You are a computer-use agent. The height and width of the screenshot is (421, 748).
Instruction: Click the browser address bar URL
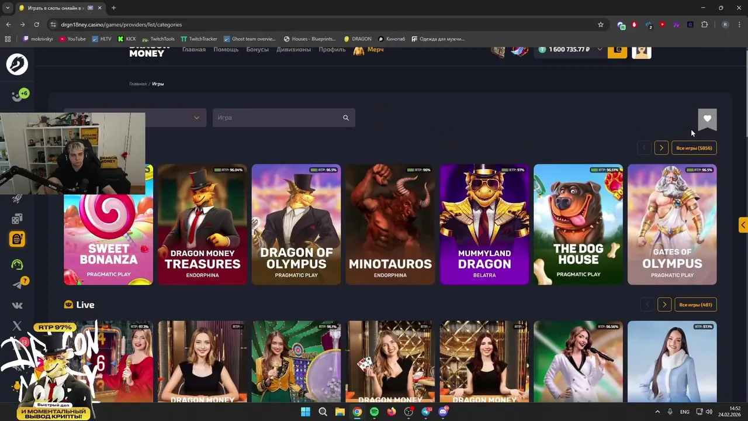click(122, 25)
